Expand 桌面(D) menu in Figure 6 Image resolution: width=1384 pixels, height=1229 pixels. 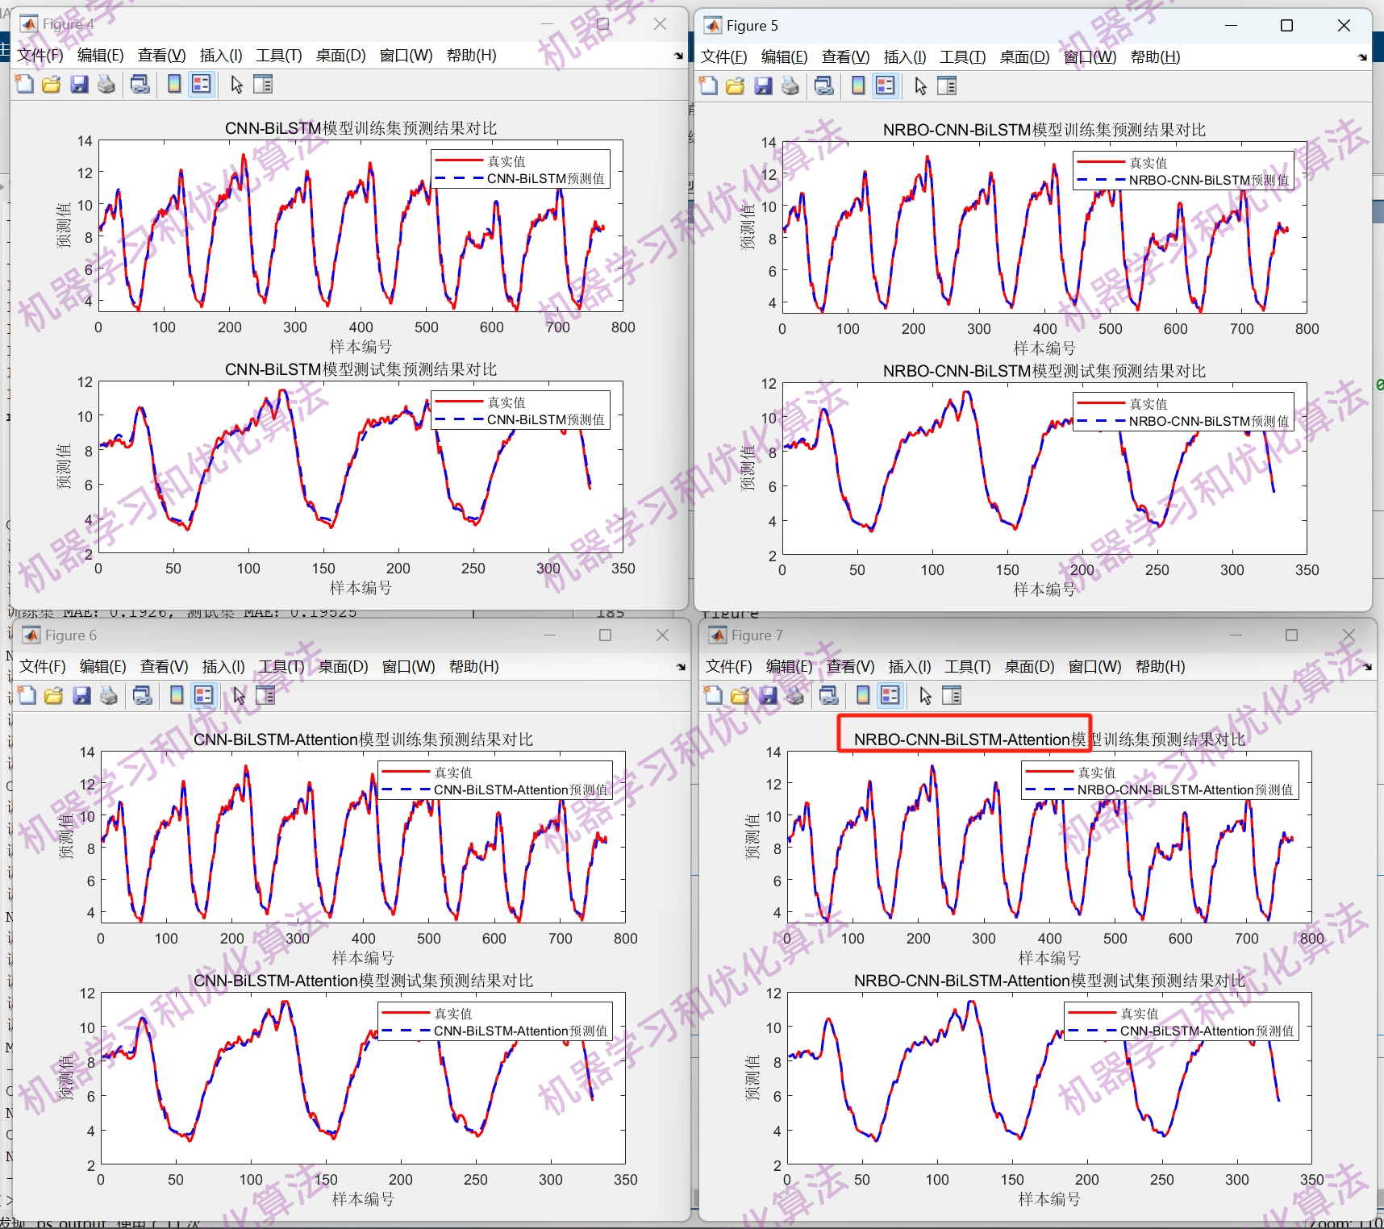(343, 666)
